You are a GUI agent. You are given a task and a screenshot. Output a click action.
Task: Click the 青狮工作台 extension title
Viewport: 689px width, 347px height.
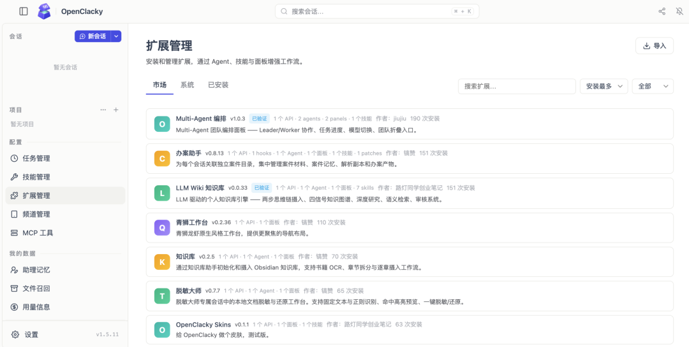point(192,222)
